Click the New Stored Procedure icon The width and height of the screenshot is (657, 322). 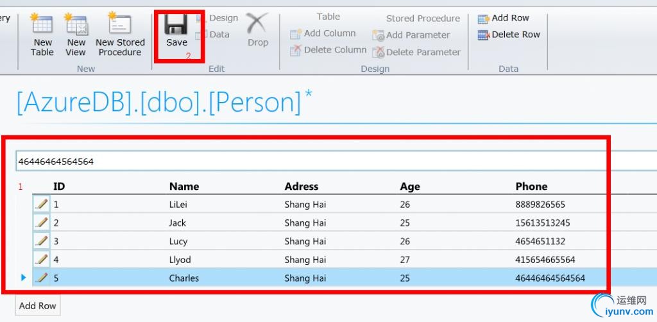[119, 24]
